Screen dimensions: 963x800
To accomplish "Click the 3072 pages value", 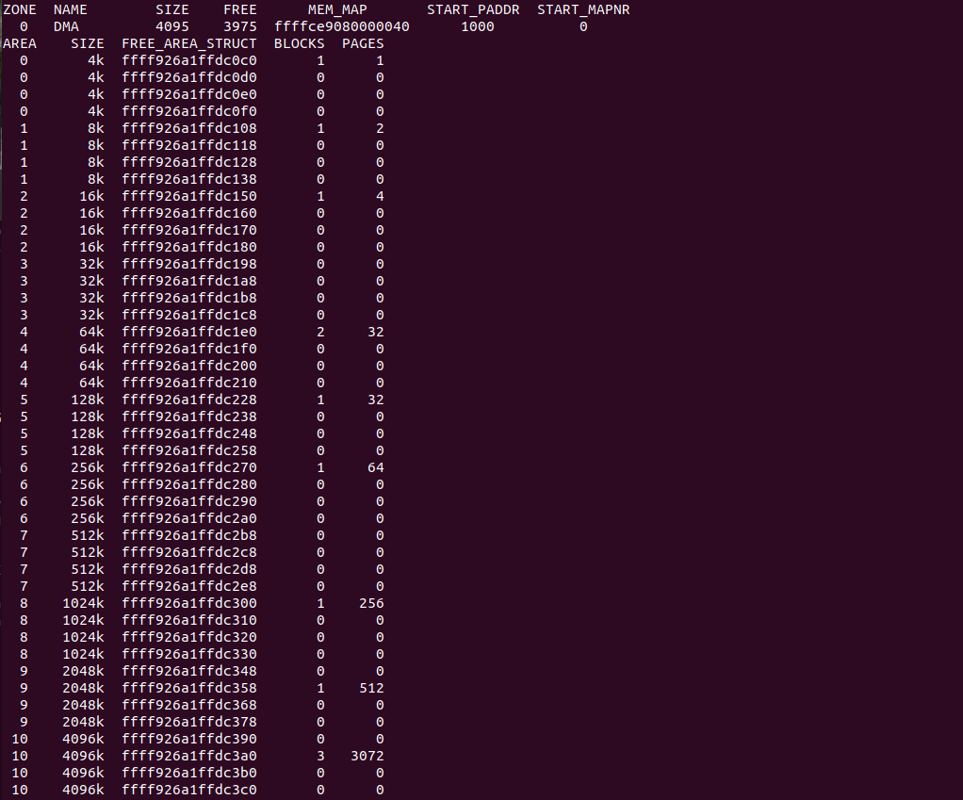I will pos(367,756).
